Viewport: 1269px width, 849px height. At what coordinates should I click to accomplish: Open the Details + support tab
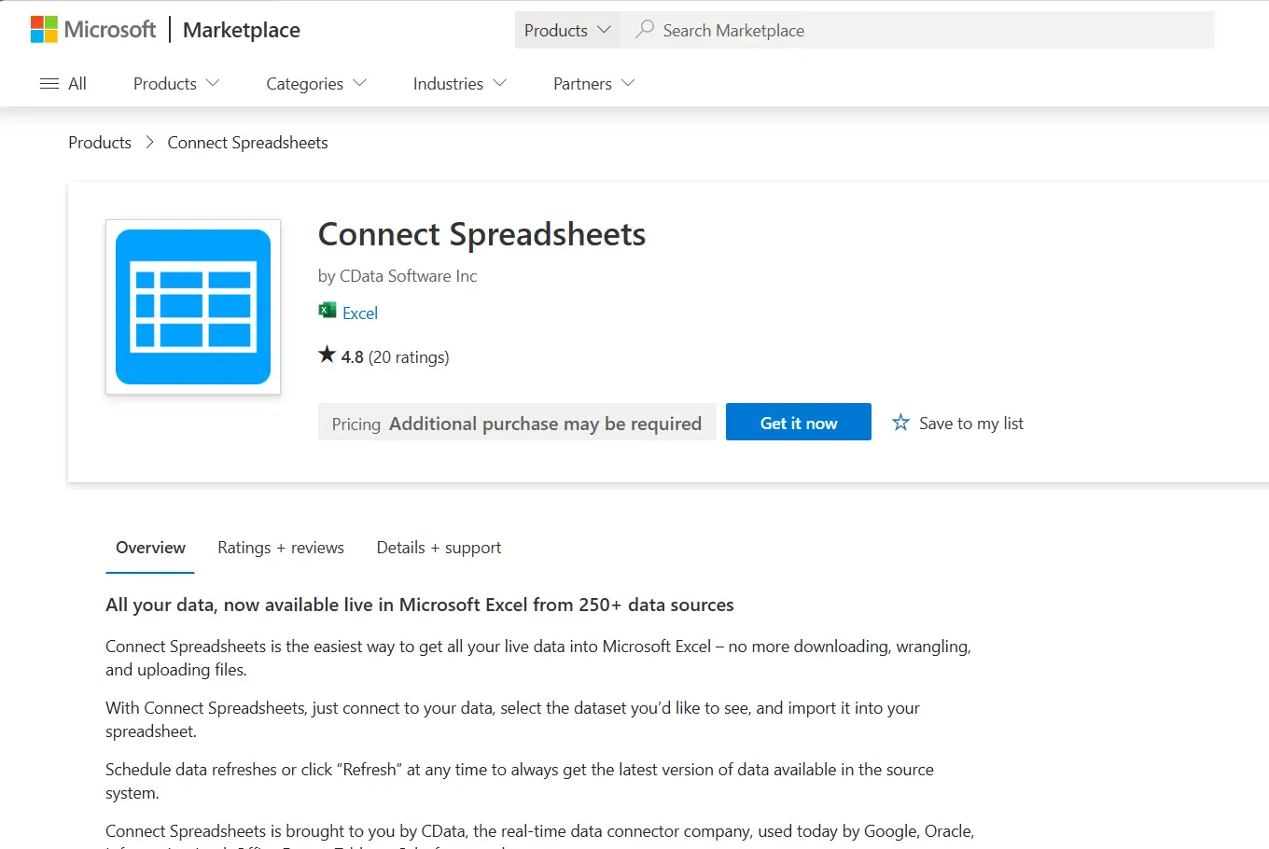pos(439,549)
